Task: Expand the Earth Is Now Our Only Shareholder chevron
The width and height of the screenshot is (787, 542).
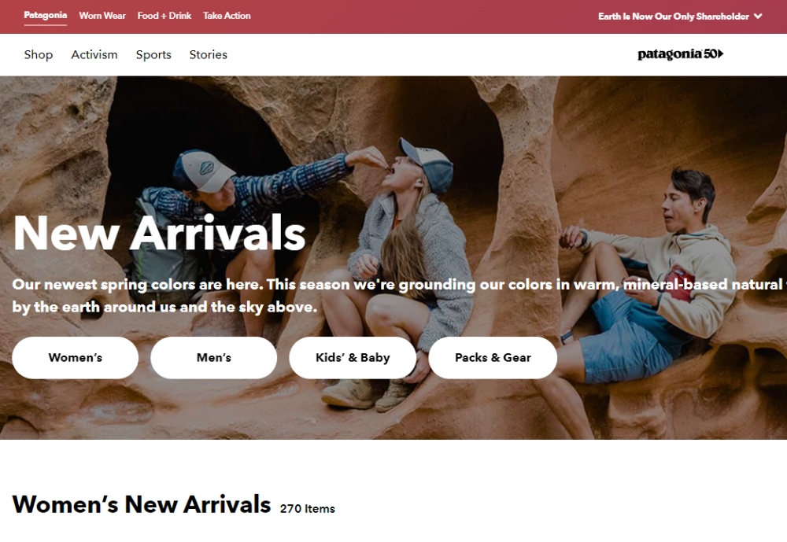Action: click(758, 16)
